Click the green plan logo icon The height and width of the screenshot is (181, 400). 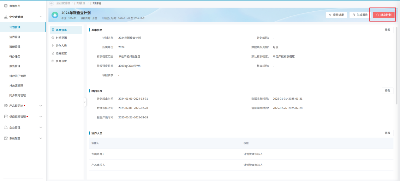[x=55, y=15]
